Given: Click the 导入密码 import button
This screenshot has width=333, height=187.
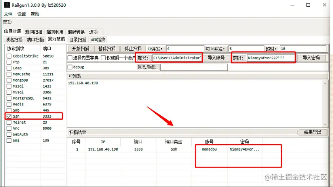Looking at the screenshot, I should click(311, 58).
